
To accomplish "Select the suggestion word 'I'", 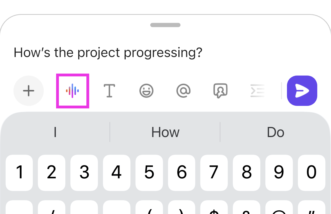I will [x=55, y=132].
